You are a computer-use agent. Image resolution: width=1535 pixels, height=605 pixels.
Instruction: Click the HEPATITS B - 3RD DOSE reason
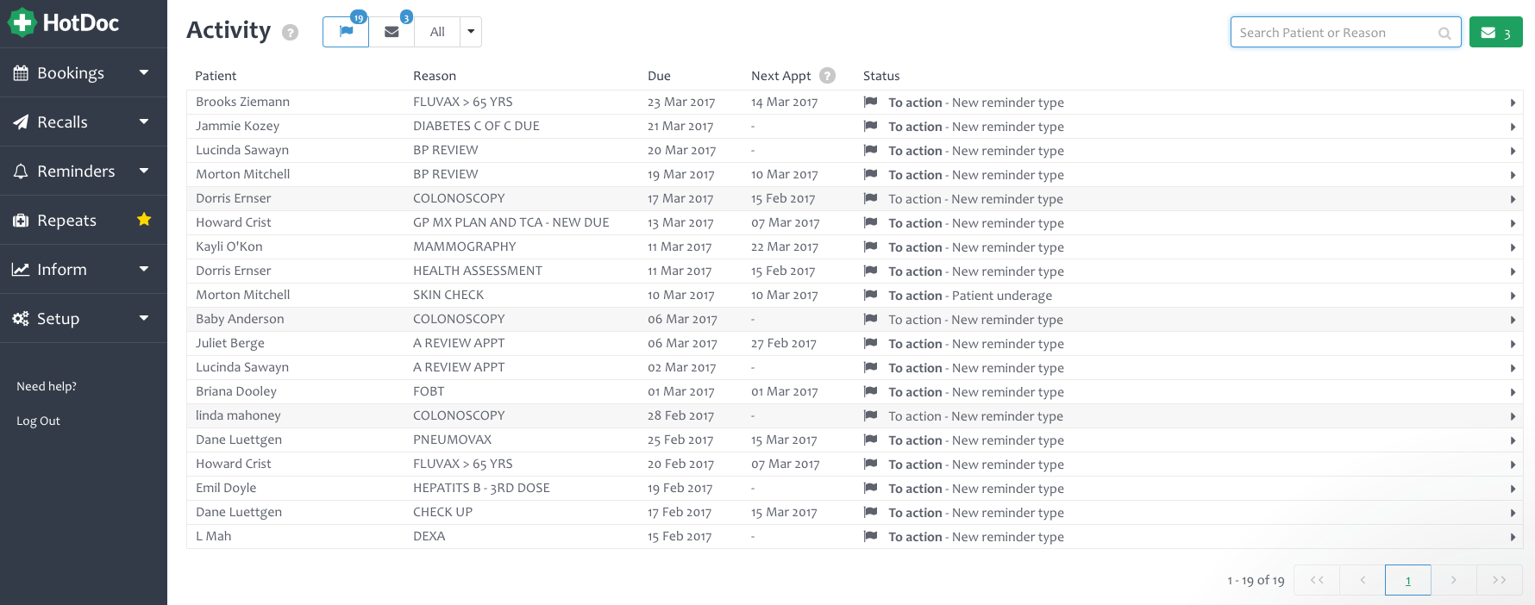(x=481, y=488)
